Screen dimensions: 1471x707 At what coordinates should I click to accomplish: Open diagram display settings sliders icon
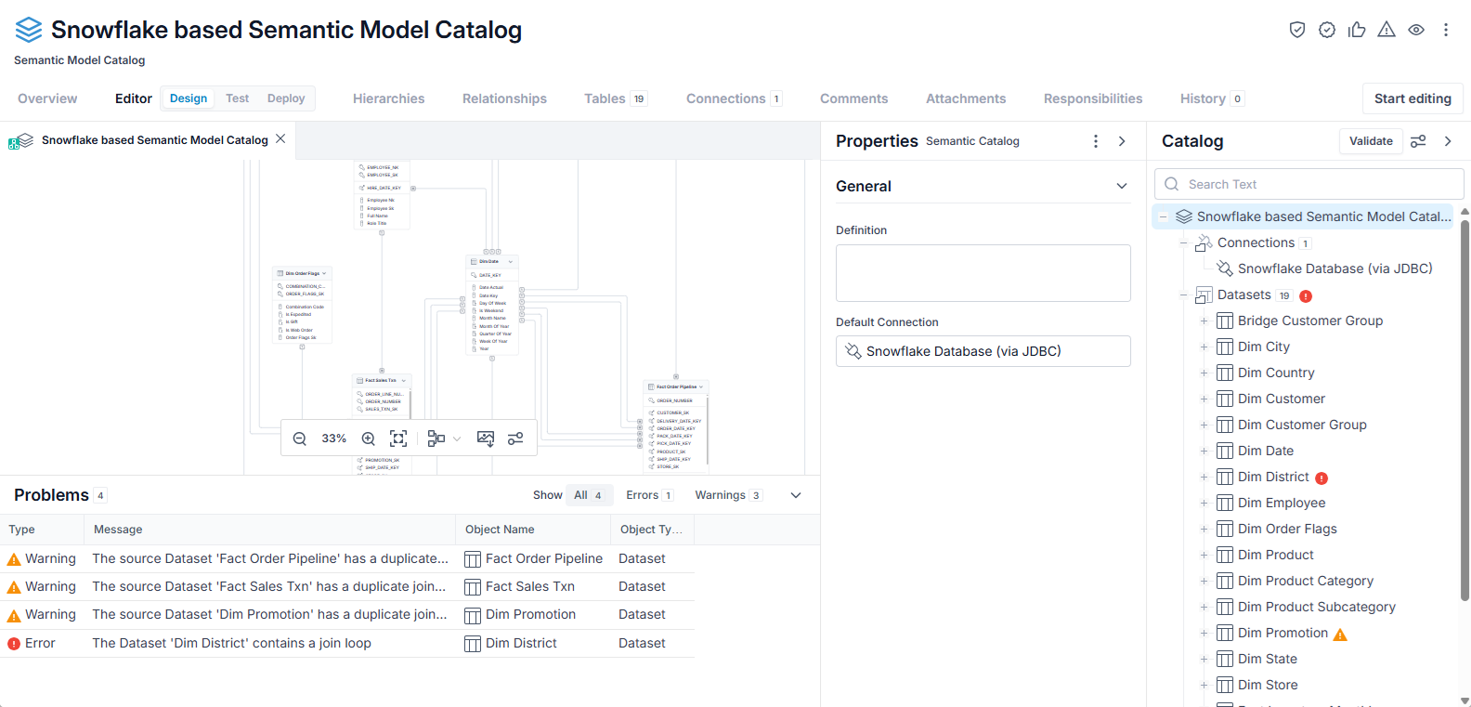click(x=515, y=439)
